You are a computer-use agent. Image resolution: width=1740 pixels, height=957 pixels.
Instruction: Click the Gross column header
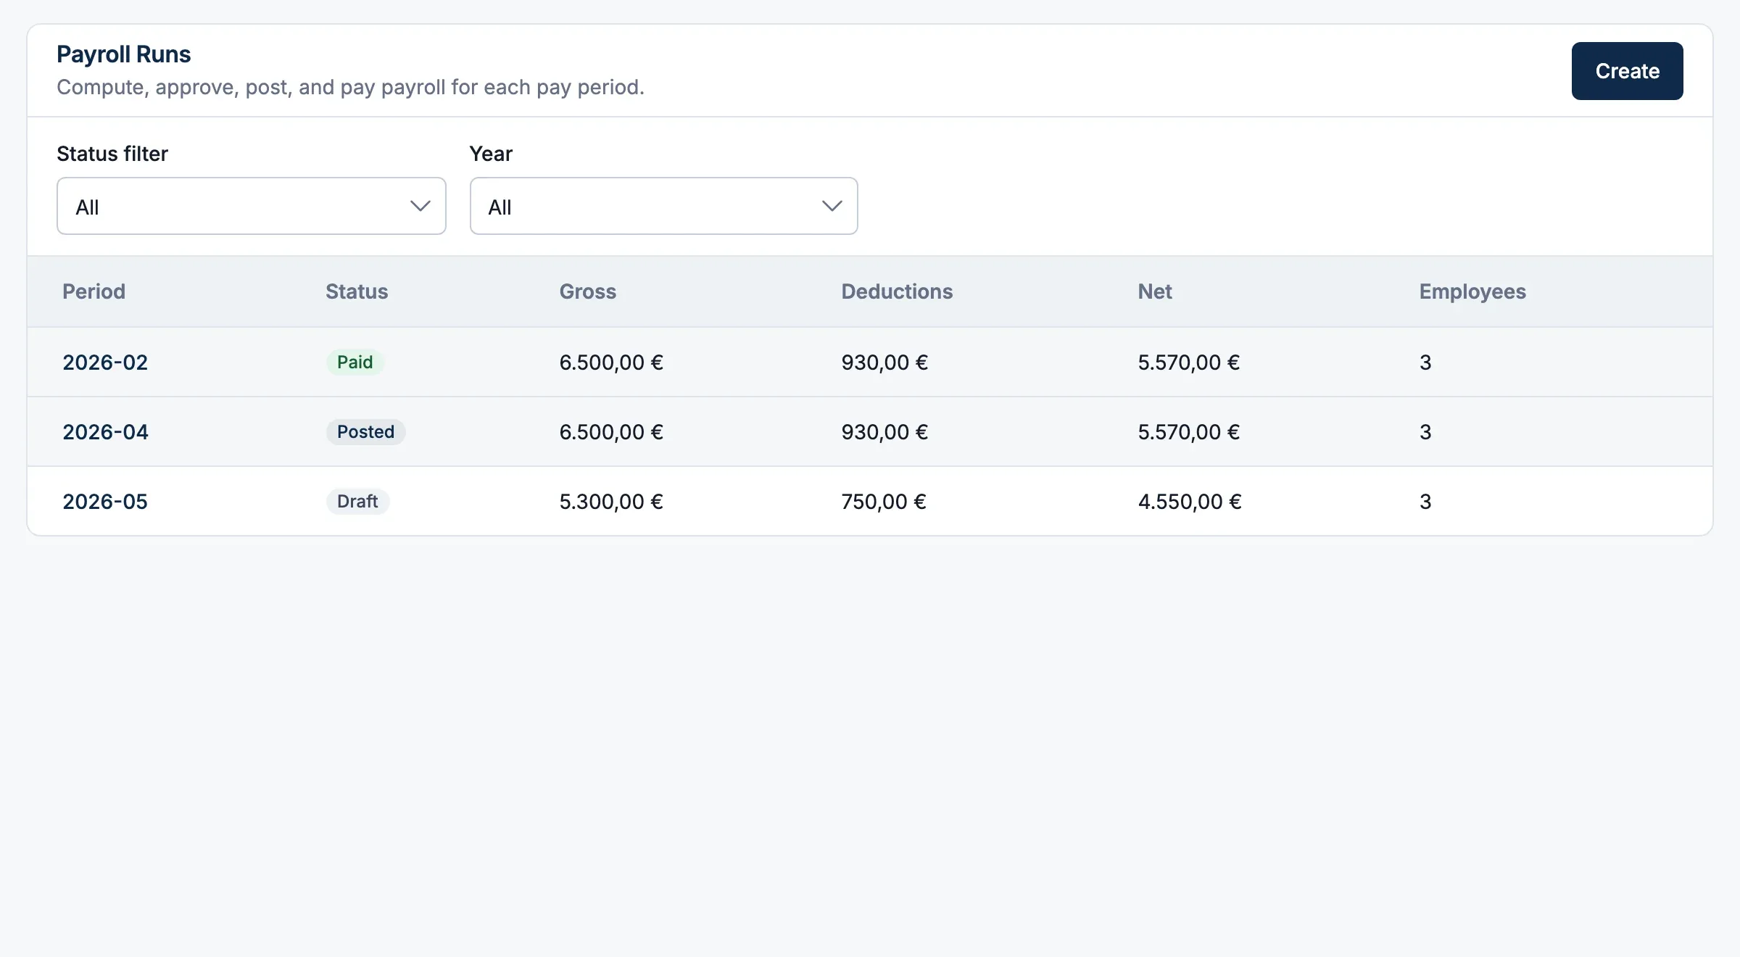point(587,291)
